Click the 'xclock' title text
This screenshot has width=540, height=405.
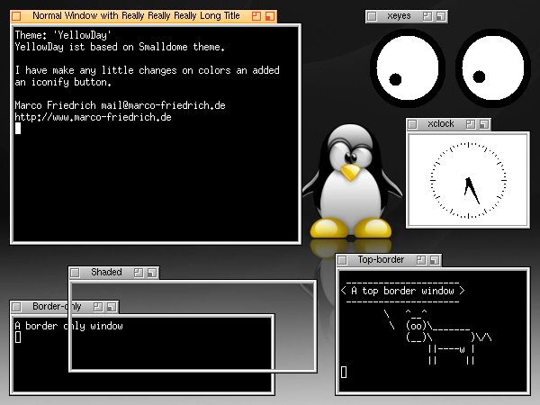click(441, 123)
